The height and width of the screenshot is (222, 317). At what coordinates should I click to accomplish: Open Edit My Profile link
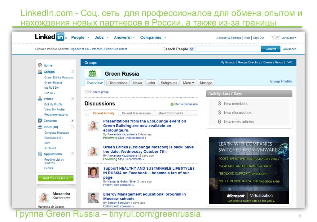pyautogui.click(x=53, y=104)
